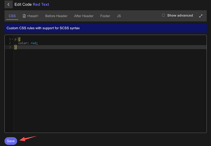Open the document icon beside the head tab
Viewport: 211px width, 146px height.
(24, 16)
